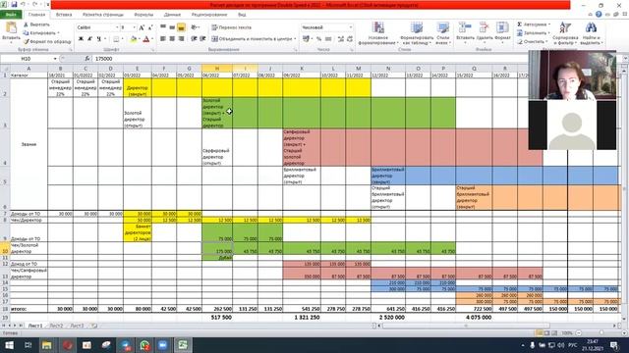Viewport: 629px width, 353px height.
Task: Click accounting number format icon
Action: click(x=307, y=39)
